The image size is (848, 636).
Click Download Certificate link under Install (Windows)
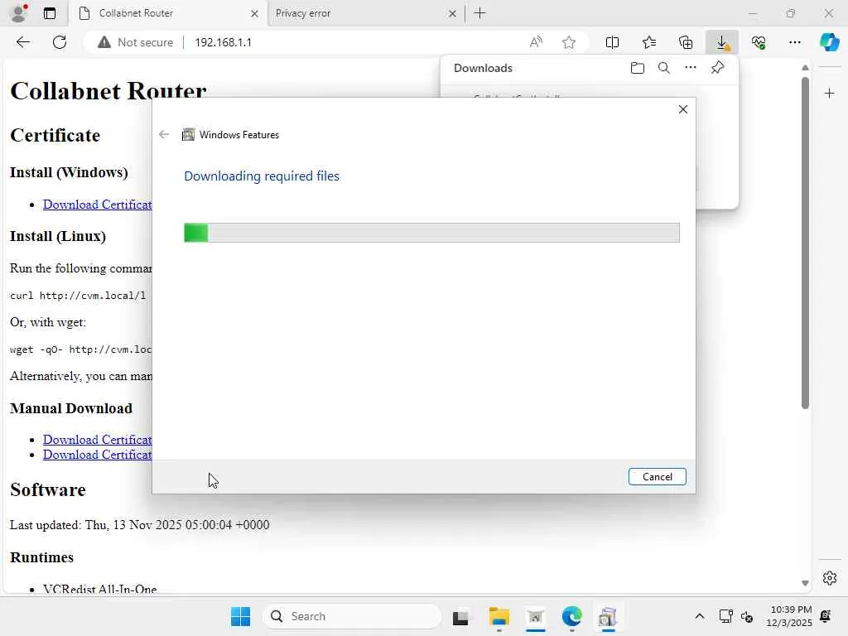[x=98, y=205]
